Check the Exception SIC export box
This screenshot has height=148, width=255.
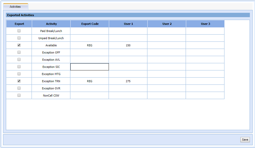(19, 67)
